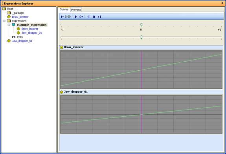226x154 pixels.
Task: Switch to the Curves tab
Action: tap(64, 9)
